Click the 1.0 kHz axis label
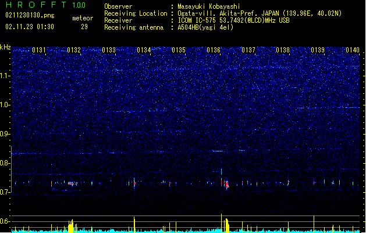This screenshot has width=366, height=233. pos(5,105)
